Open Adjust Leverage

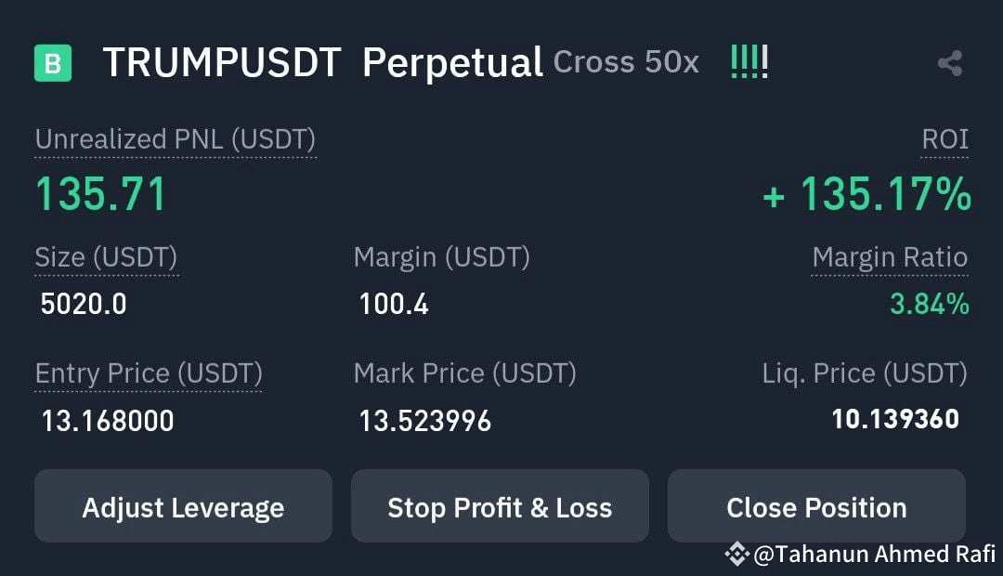[x=184, y=506]
